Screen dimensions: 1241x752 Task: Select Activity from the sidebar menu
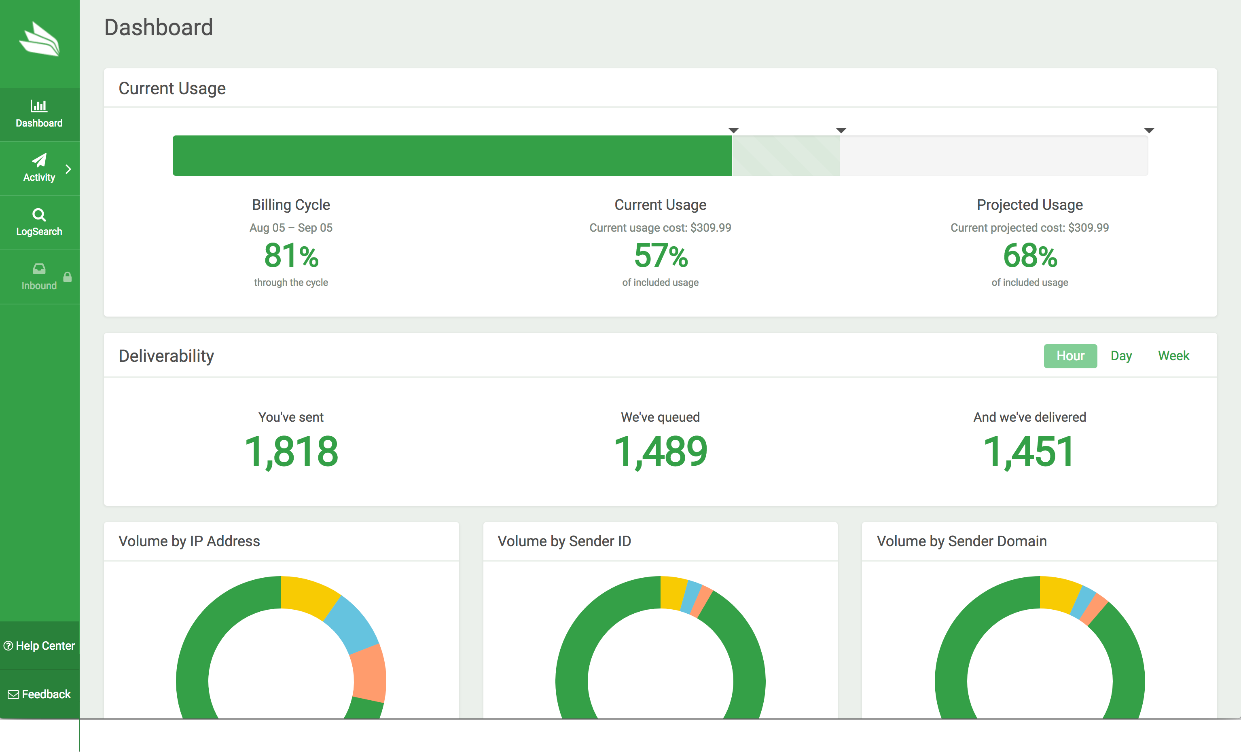click(39, 167)
